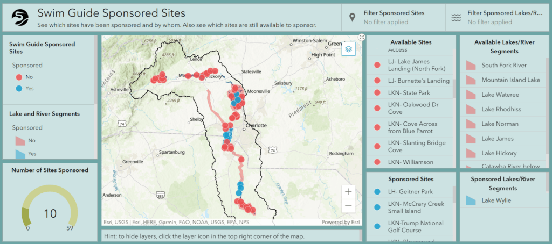Open the map layers icon
This screenshot has height=244, width=552.
tap(349, 49)
